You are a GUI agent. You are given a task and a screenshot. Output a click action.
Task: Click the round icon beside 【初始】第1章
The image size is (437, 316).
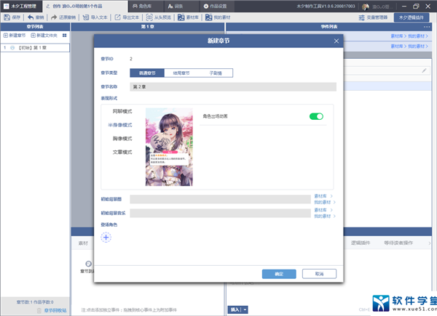tap(12, 48)
